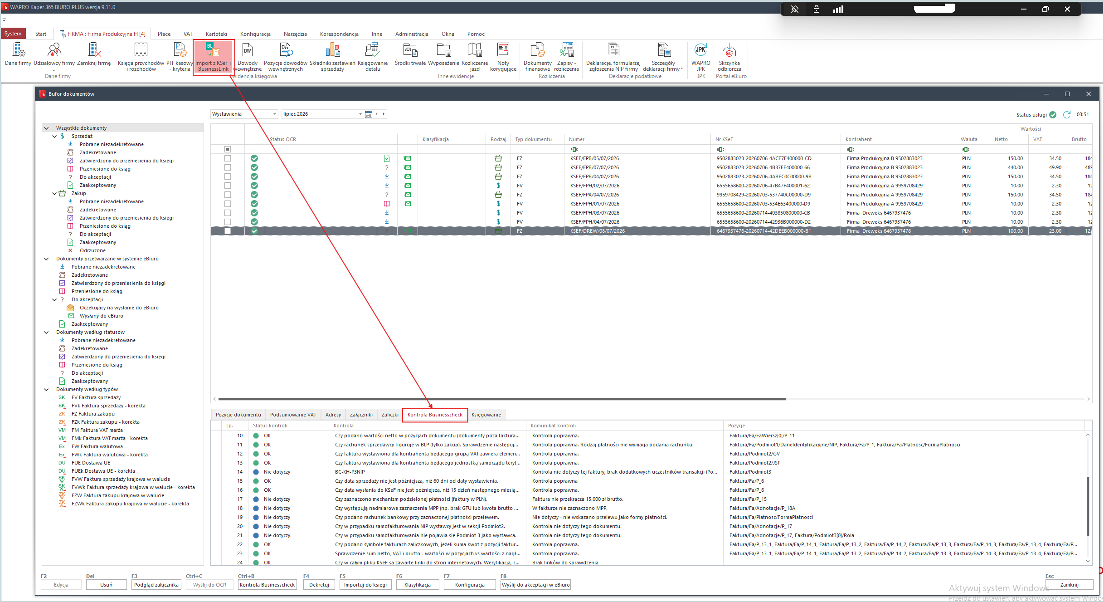Click the Dekretuj button
The image size is (1104, 602).
click(319, 585)
